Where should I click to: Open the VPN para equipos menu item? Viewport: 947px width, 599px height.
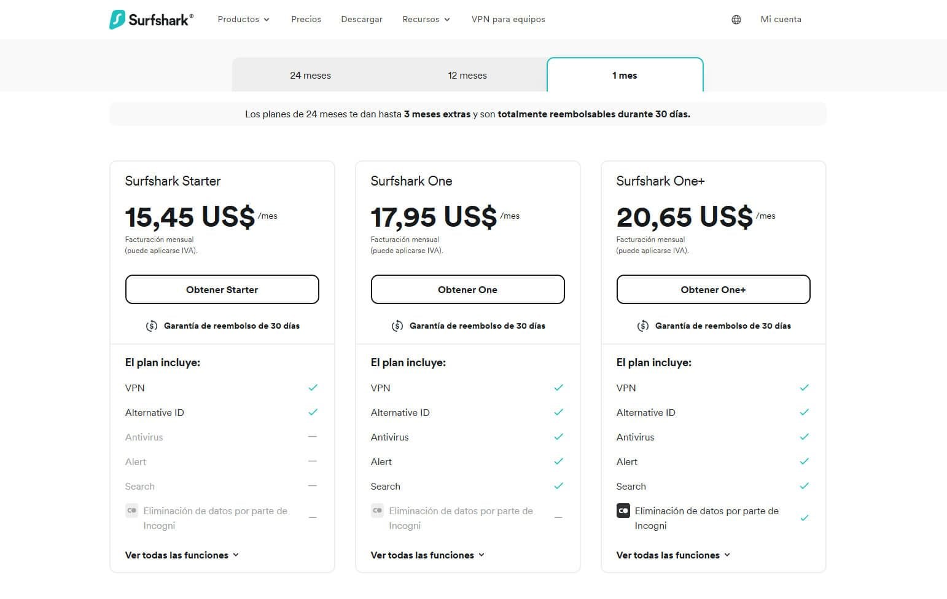tap(508, 19)
